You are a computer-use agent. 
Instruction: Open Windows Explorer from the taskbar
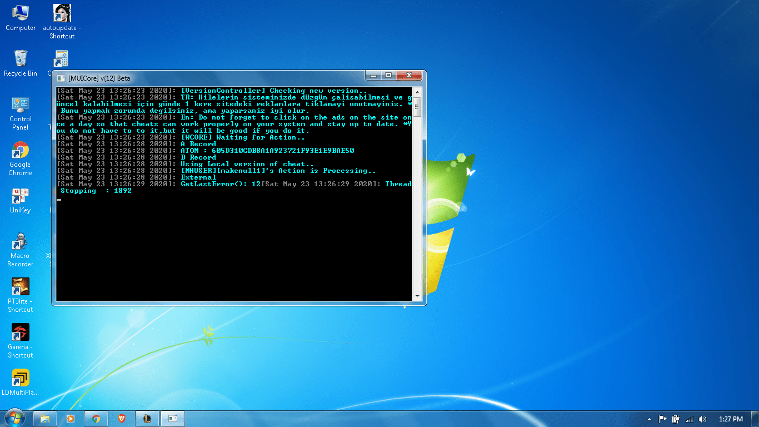click(46, 419)
